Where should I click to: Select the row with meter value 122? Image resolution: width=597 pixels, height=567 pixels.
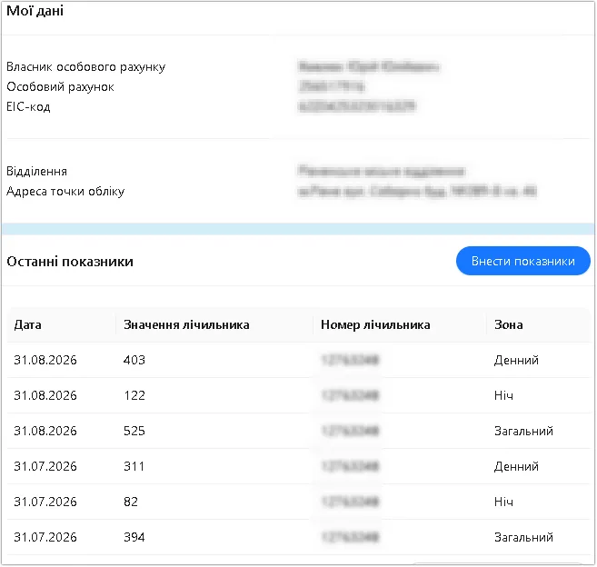[298, 395]
